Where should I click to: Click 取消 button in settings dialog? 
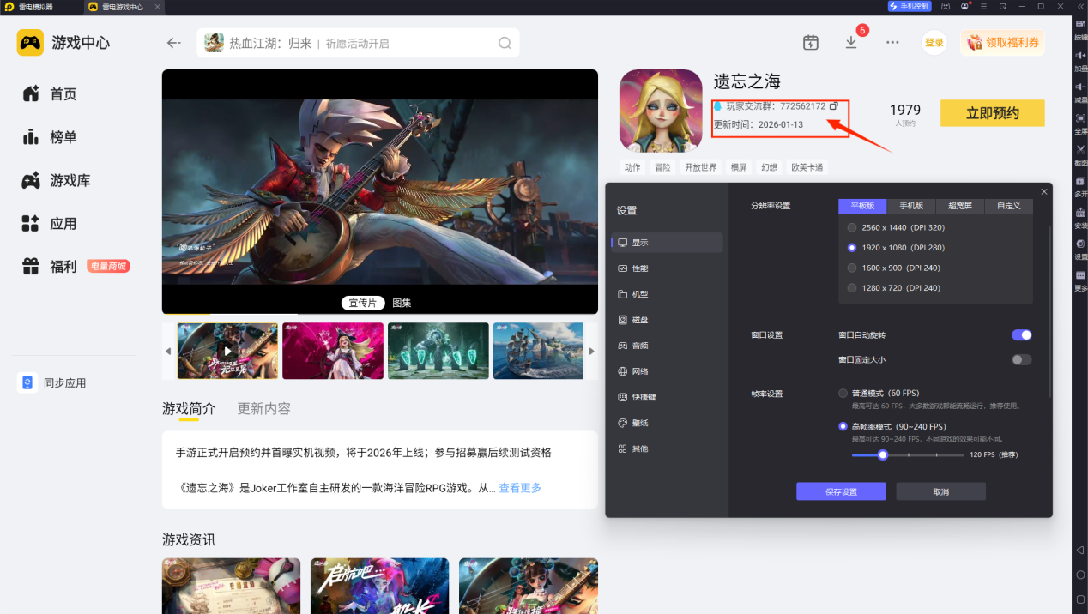[941, 491]
